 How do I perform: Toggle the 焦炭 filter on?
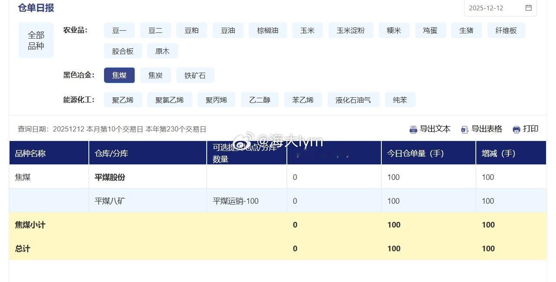tap(155, 75)
